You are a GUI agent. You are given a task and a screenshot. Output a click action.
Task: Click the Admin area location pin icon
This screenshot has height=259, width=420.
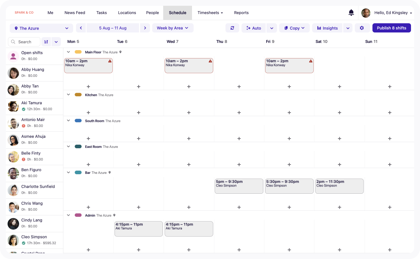point(114,215)
